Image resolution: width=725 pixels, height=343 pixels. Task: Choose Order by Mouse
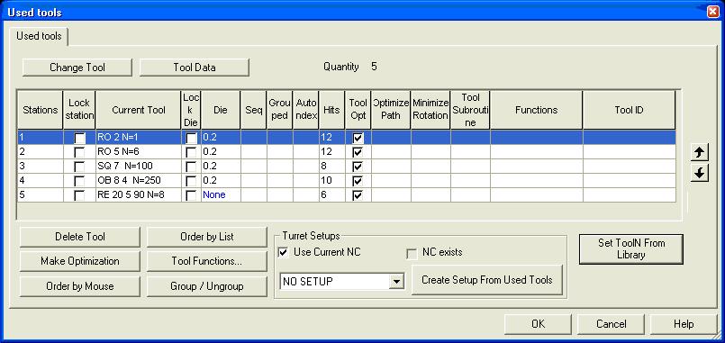point(80,286)
